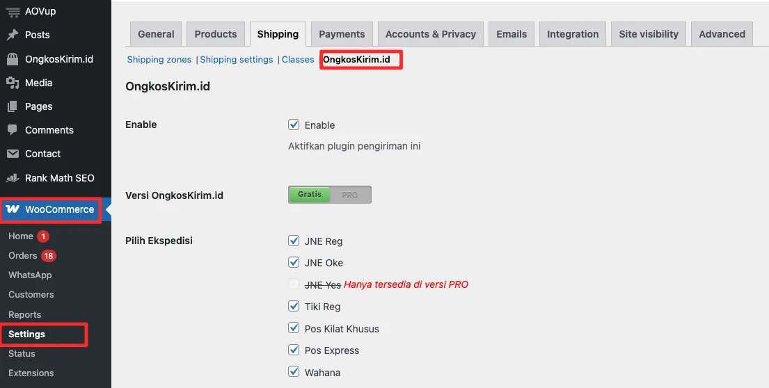Click the Rank Math SEO chart icon

click(x=13, y=178)
